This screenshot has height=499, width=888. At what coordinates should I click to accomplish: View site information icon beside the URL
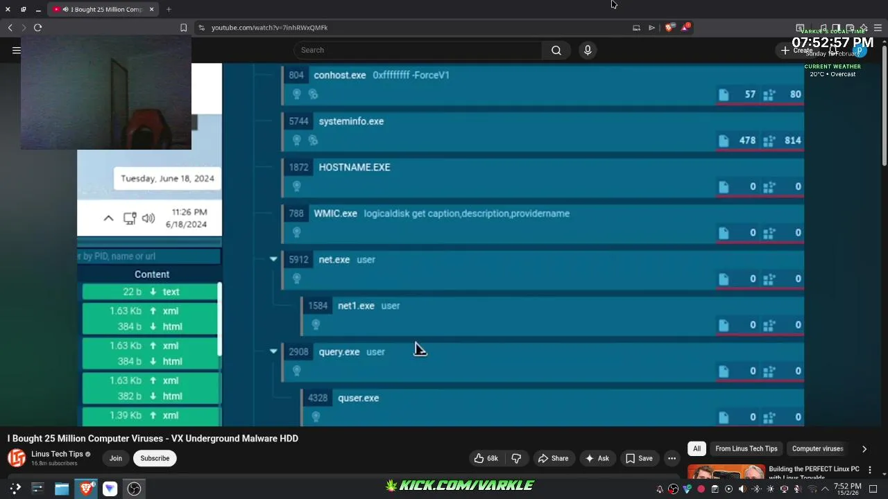point(201,28)
